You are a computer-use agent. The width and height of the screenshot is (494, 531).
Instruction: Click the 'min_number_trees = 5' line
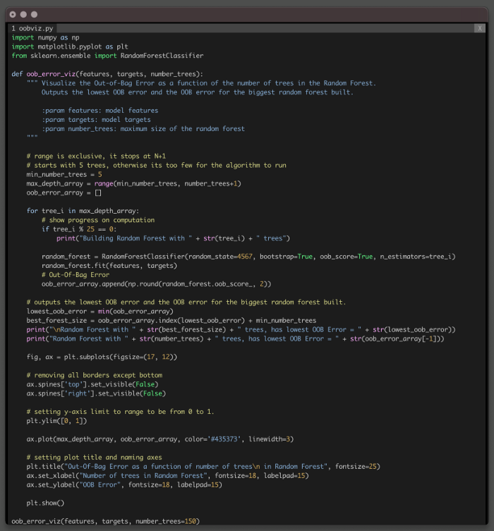[x=64, y=175]
